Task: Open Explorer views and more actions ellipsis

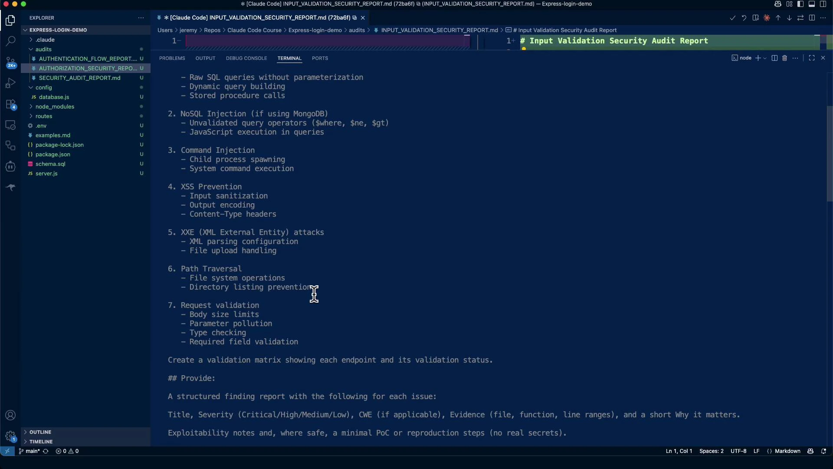Action: (x=141, y=18)
